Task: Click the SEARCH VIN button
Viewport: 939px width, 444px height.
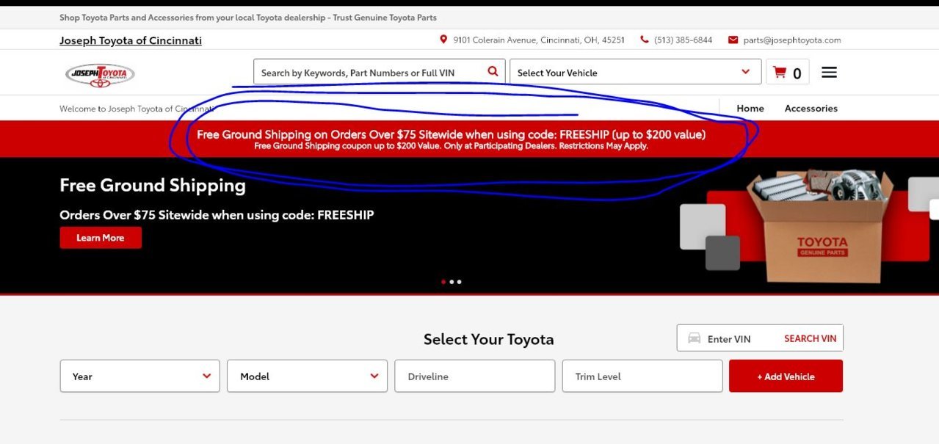Action: click(811, 338)
